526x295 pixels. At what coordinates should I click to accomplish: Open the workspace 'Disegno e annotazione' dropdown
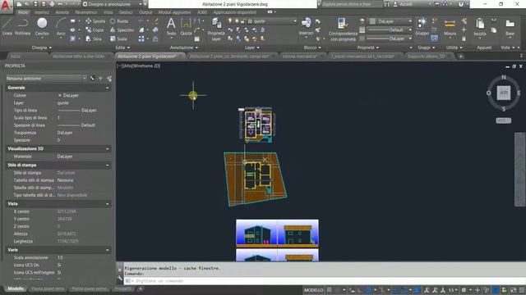(112, 4)
